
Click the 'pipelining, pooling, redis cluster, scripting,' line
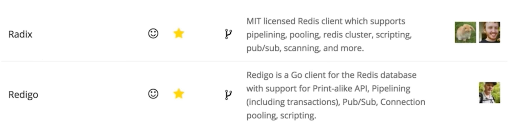329,35
